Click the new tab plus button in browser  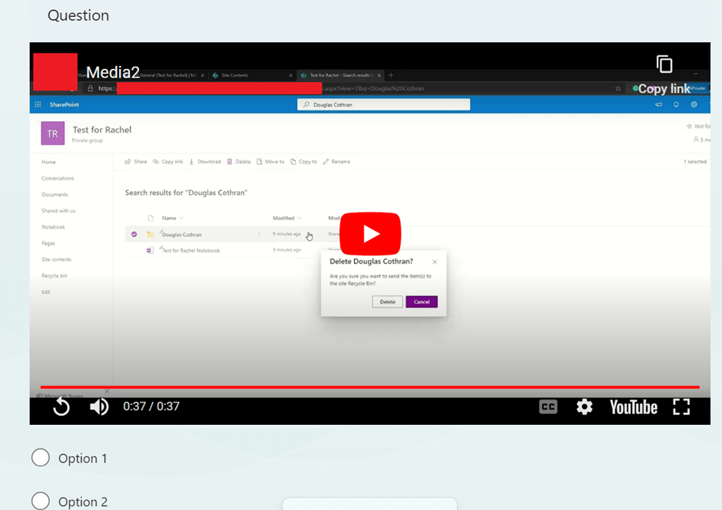[x=391, y=75]
